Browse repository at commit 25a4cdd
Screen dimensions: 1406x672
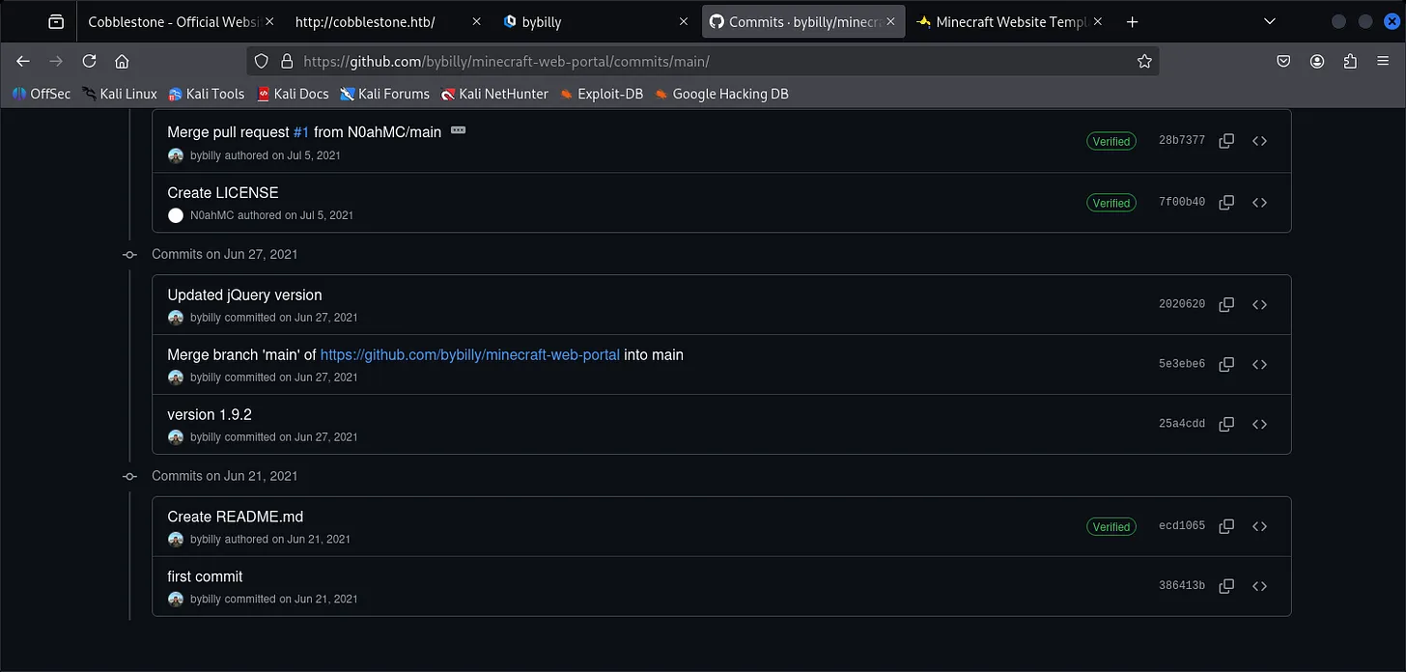pyautogui.click(x=1259, y=424)
